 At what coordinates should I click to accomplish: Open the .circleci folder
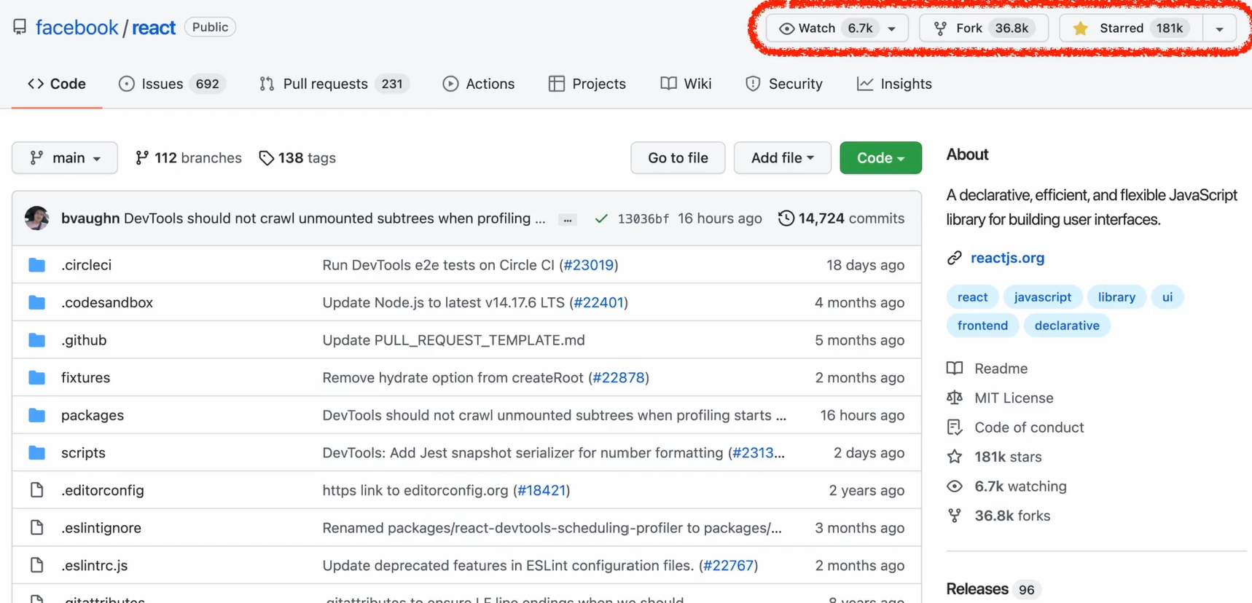pos(86,265)
